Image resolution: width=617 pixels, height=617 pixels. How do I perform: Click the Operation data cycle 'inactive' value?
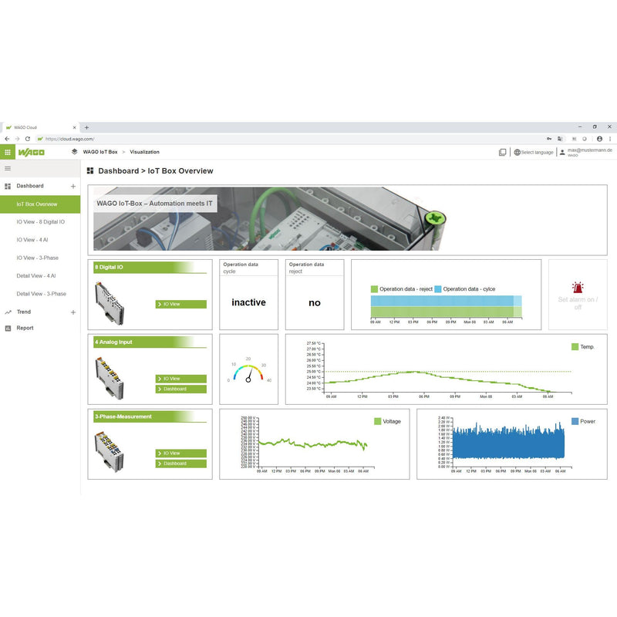point(248,302)
